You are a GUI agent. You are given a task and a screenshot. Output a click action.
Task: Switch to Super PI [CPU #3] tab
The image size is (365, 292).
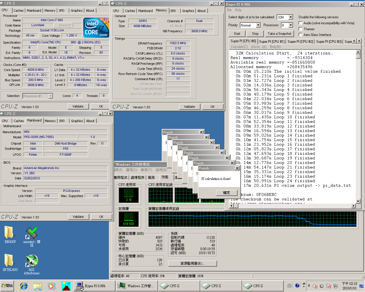329,41
